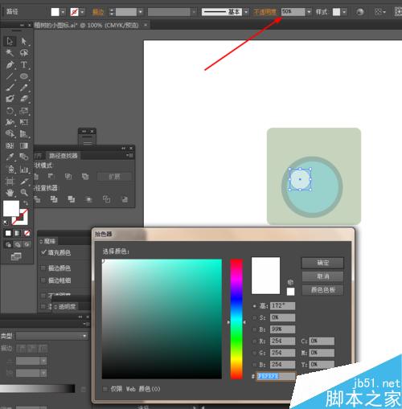
Task: Click the Change Screen Mode icon
Action: pyautogui.click(x=16, y=256)
